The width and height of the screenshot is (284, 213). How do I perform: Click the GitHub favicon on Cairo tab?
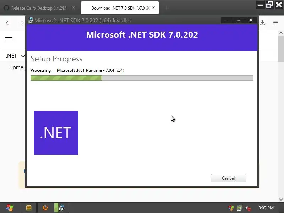click(6, 8)
